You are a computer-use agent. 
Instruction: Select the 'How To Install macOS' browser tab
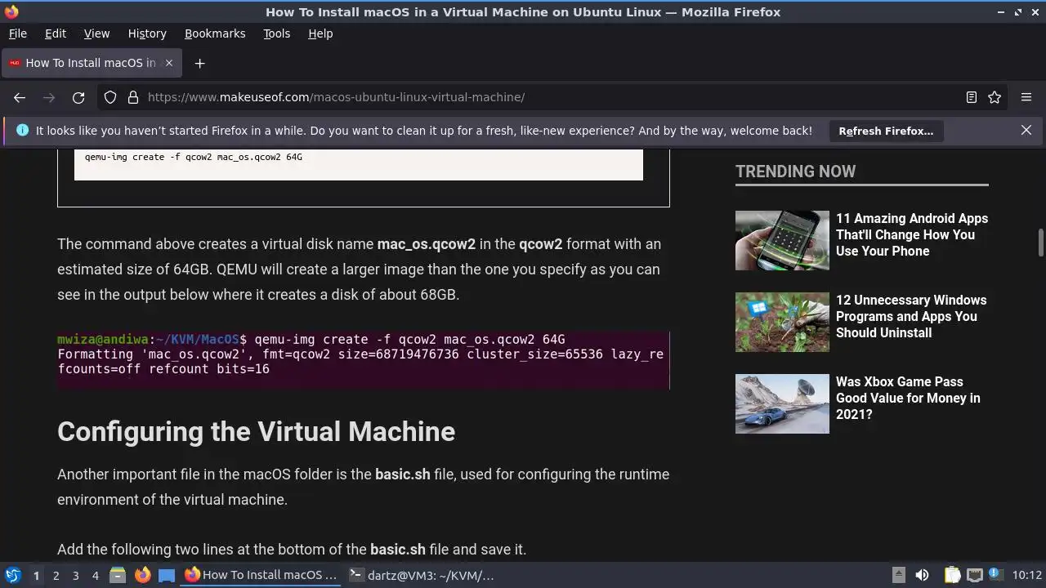click(x=90, y=63)
